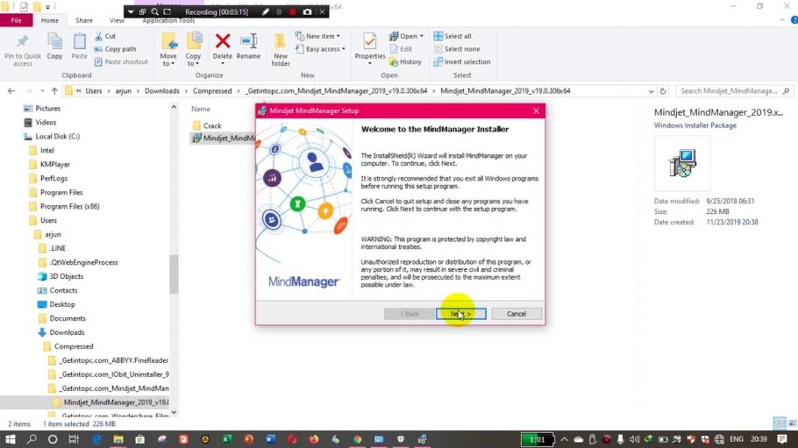
Task: Click the Search Mindjet_MindManager field
Action: (x=734, y=90)
